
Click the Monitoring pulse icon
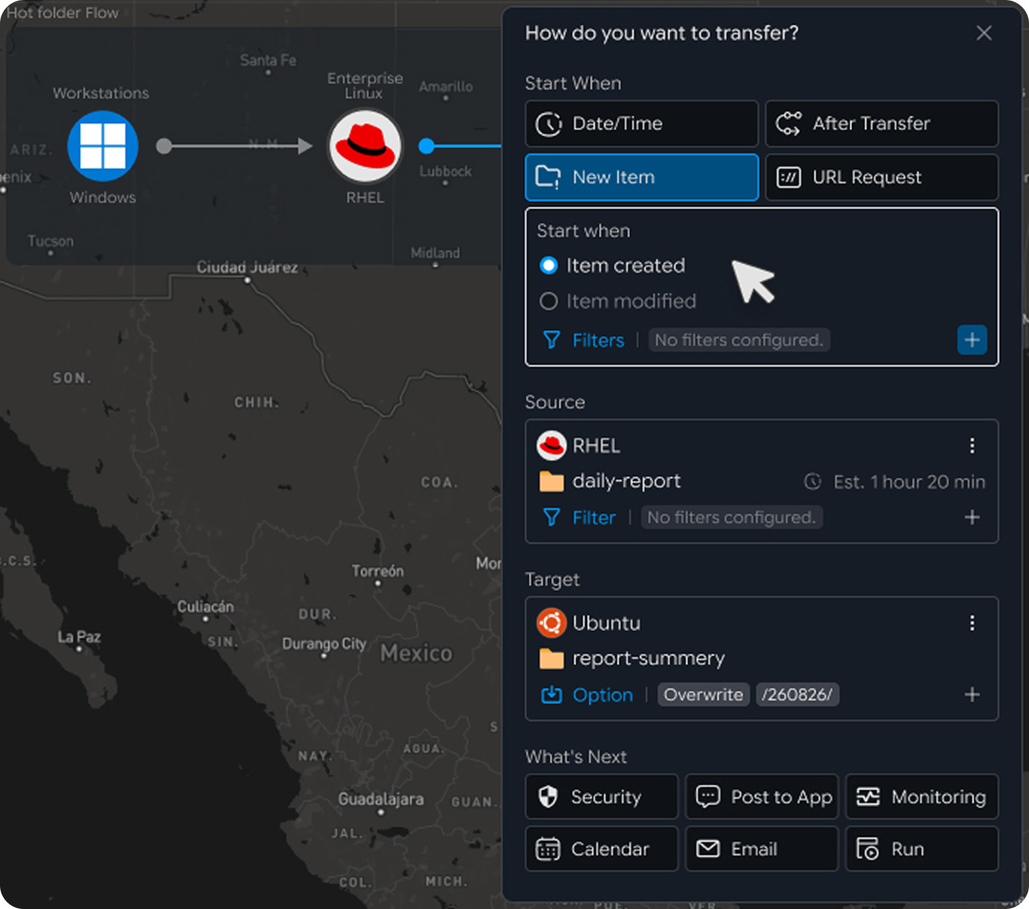(x=868, y=796)
